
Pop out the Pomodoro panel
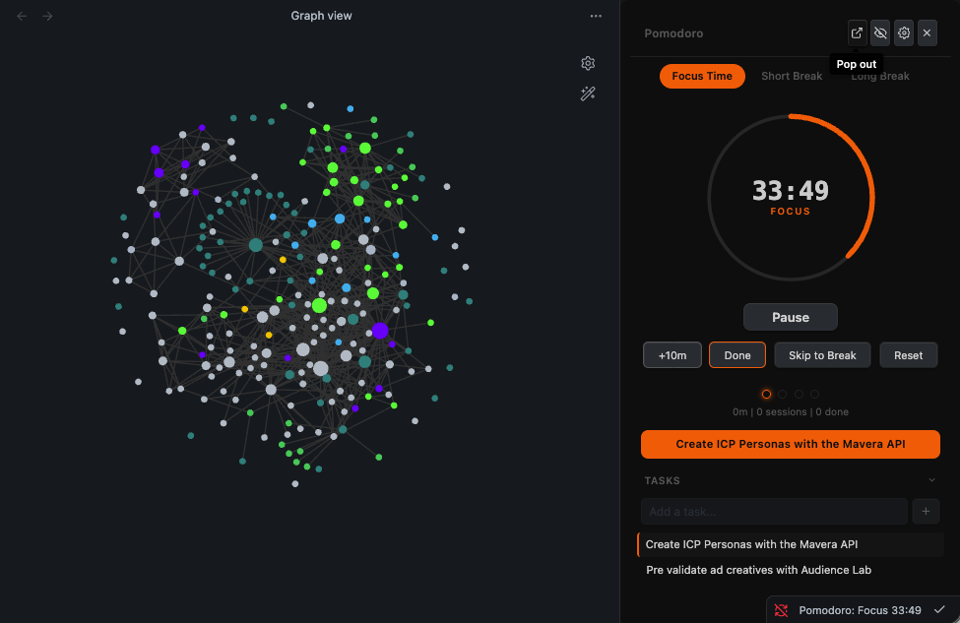point(856,32)
